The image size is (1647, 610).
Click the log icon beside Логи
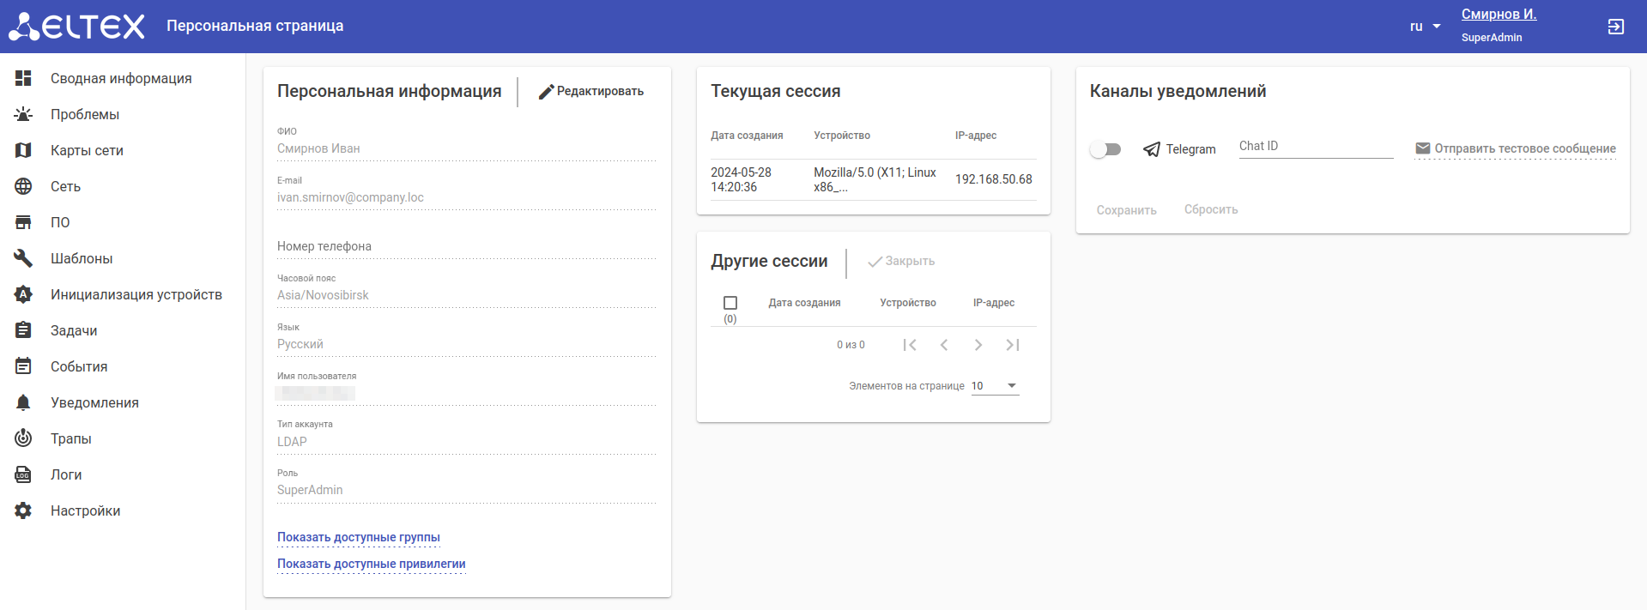(23, 474)
